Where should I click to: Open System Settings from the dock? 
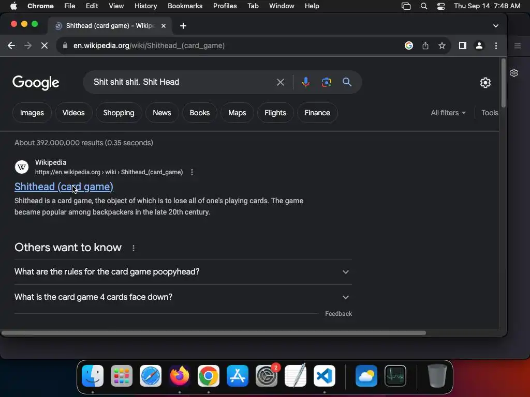pyautogui.click(x=267, y=376)
